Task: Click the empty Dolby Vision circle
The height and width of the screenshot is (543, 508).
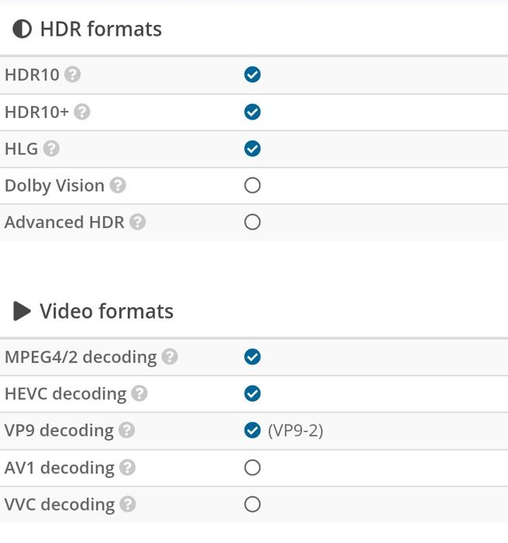Action: click(252, 185)
